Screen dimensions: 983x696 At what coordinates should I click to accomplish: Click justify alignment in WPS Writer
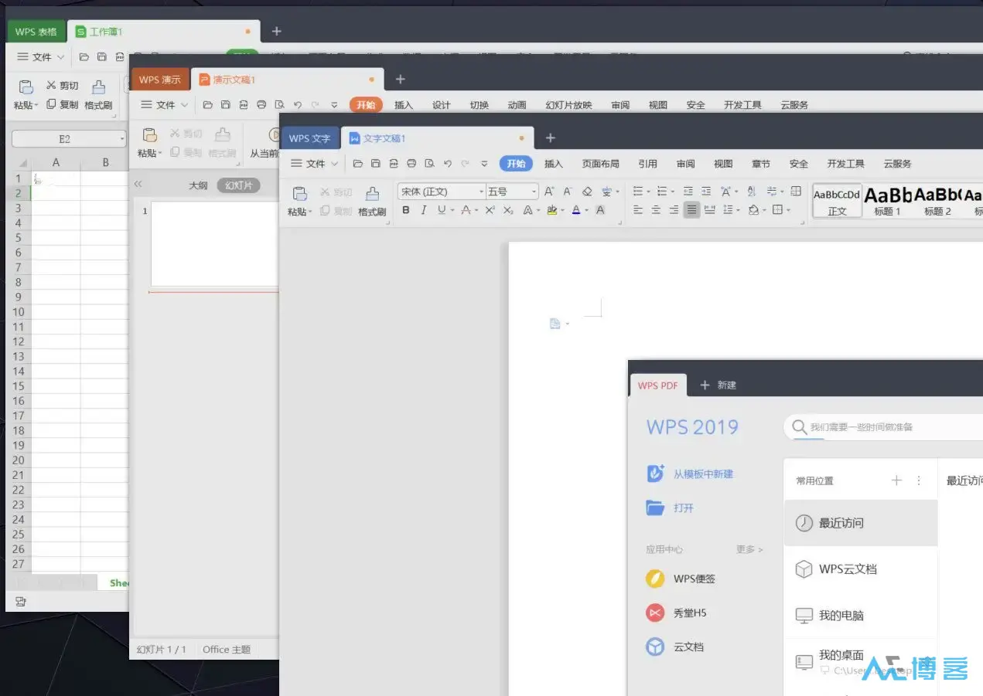(x=691, y=210)
